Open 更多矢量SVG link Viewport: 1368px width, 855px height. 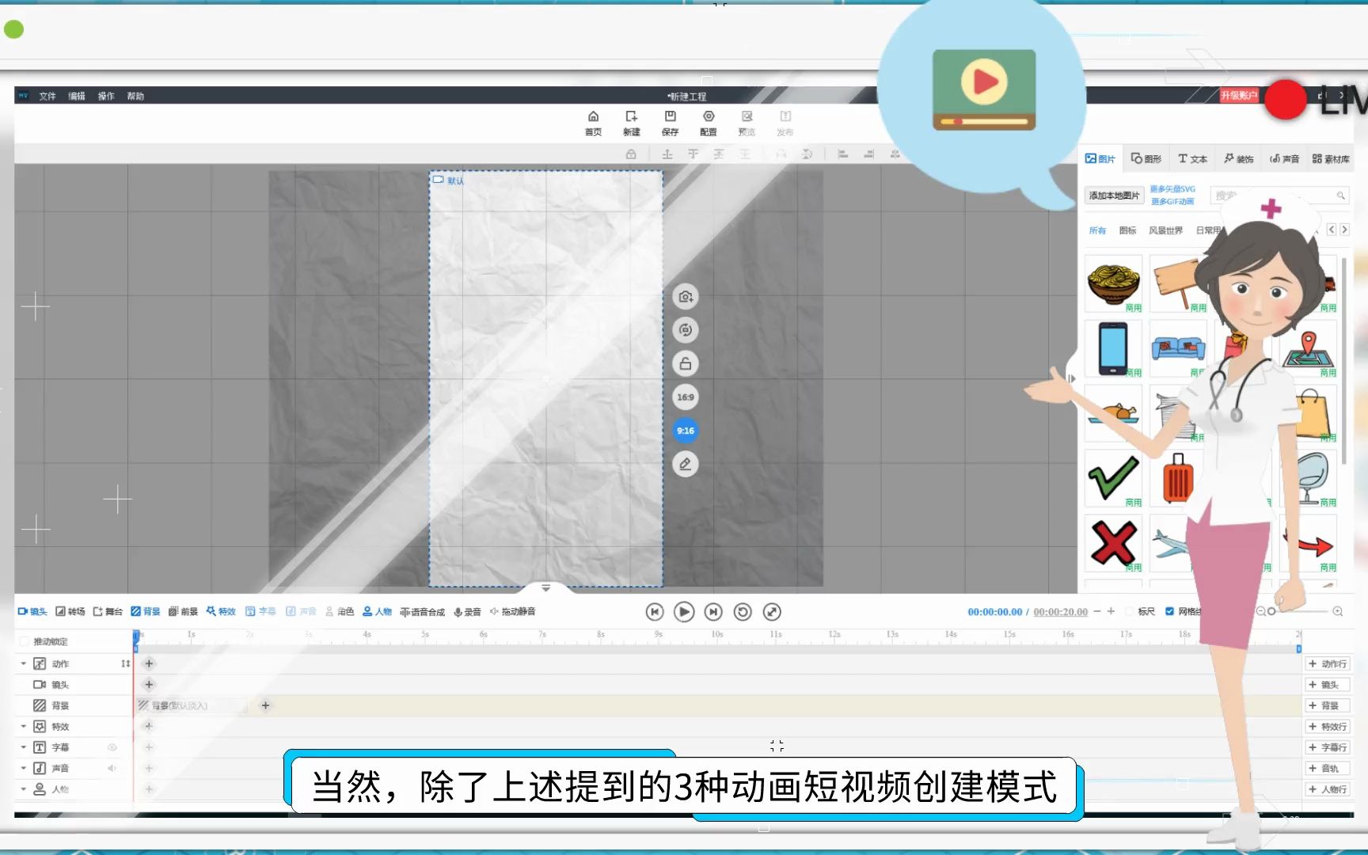coord(1172,189)
